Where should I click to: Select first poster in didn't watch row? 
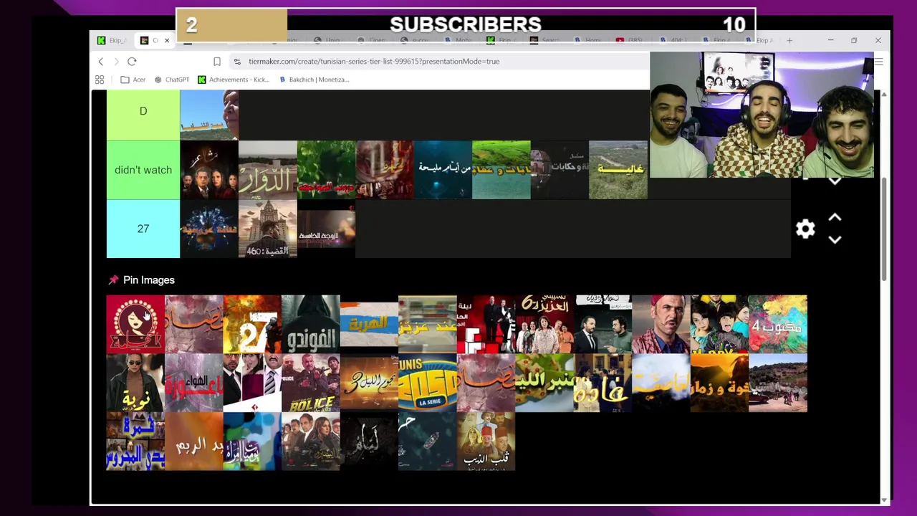click(x=209, y=170)
